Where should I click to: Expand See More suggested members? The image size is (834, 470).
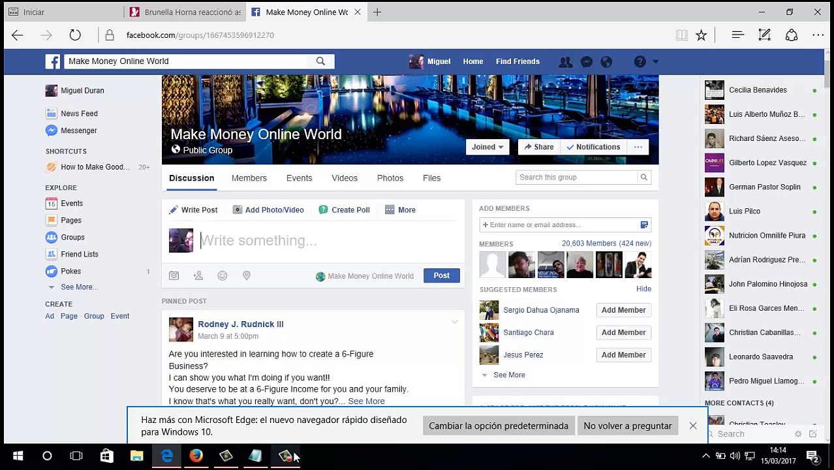[x=509, y=375]
